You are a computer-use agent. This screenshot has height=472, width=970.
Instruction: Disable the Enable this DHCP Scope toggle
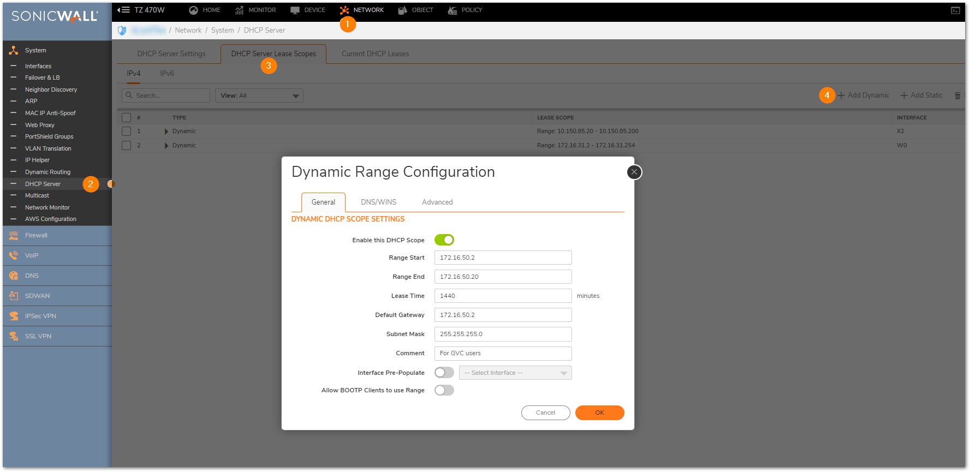coord(444,240)
